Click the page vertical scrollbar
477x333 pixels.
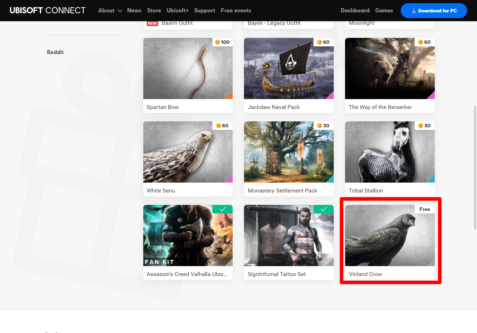tap(475, 167)
